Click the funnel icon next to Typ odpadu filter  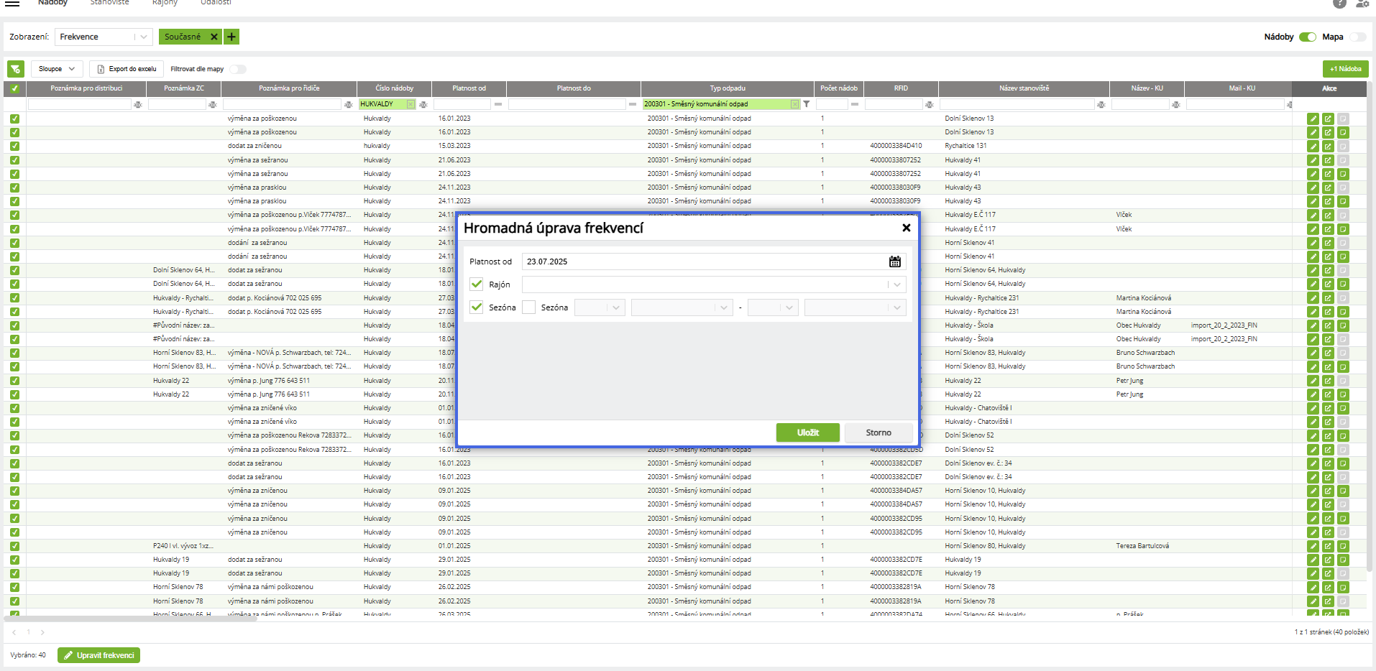click(x=807, y=104)
